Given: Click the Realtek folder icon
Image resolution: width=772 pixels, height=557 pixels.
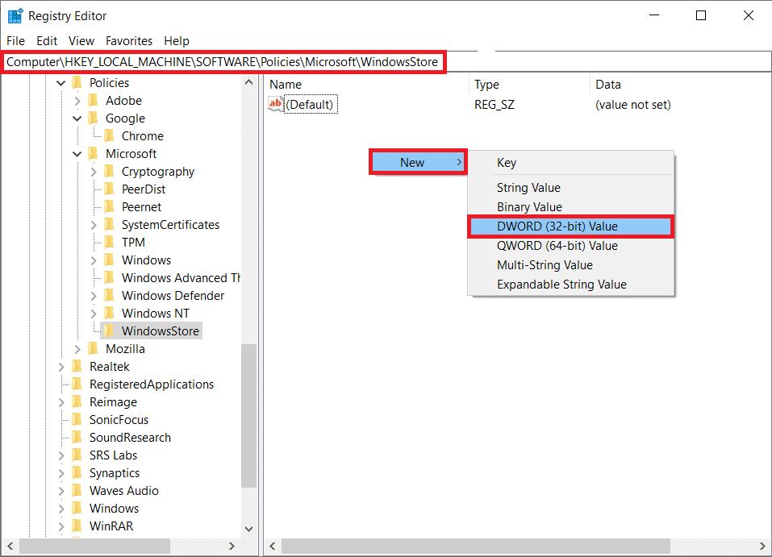Looking at the screenshot, I should click(x=77, y=366).
